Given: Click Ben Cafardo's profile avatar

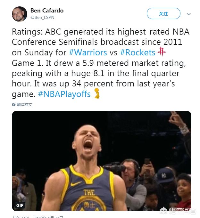Looking at the screenshot, I should (20, 14).
